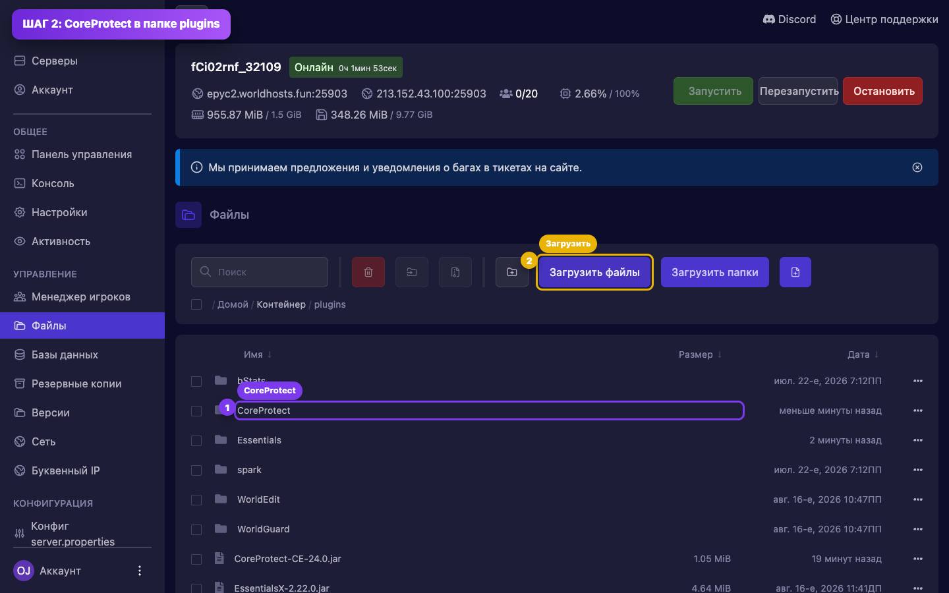Open actions menu for CoreProtect-CE-24.0.jar

click(x=918, y=559)
